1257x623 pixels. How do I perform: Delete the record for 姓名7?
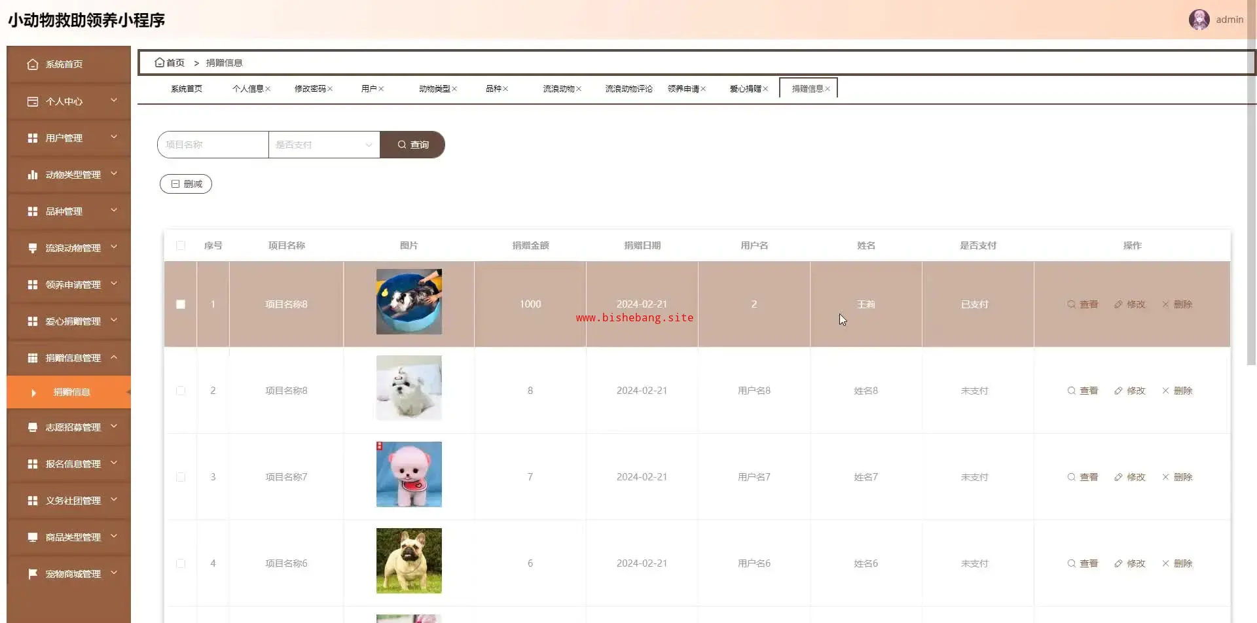1177,477
